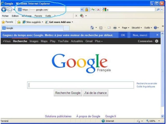
Task: Click the Recherche avancée link
Action: pyautogui.click(x=147, y=83)
